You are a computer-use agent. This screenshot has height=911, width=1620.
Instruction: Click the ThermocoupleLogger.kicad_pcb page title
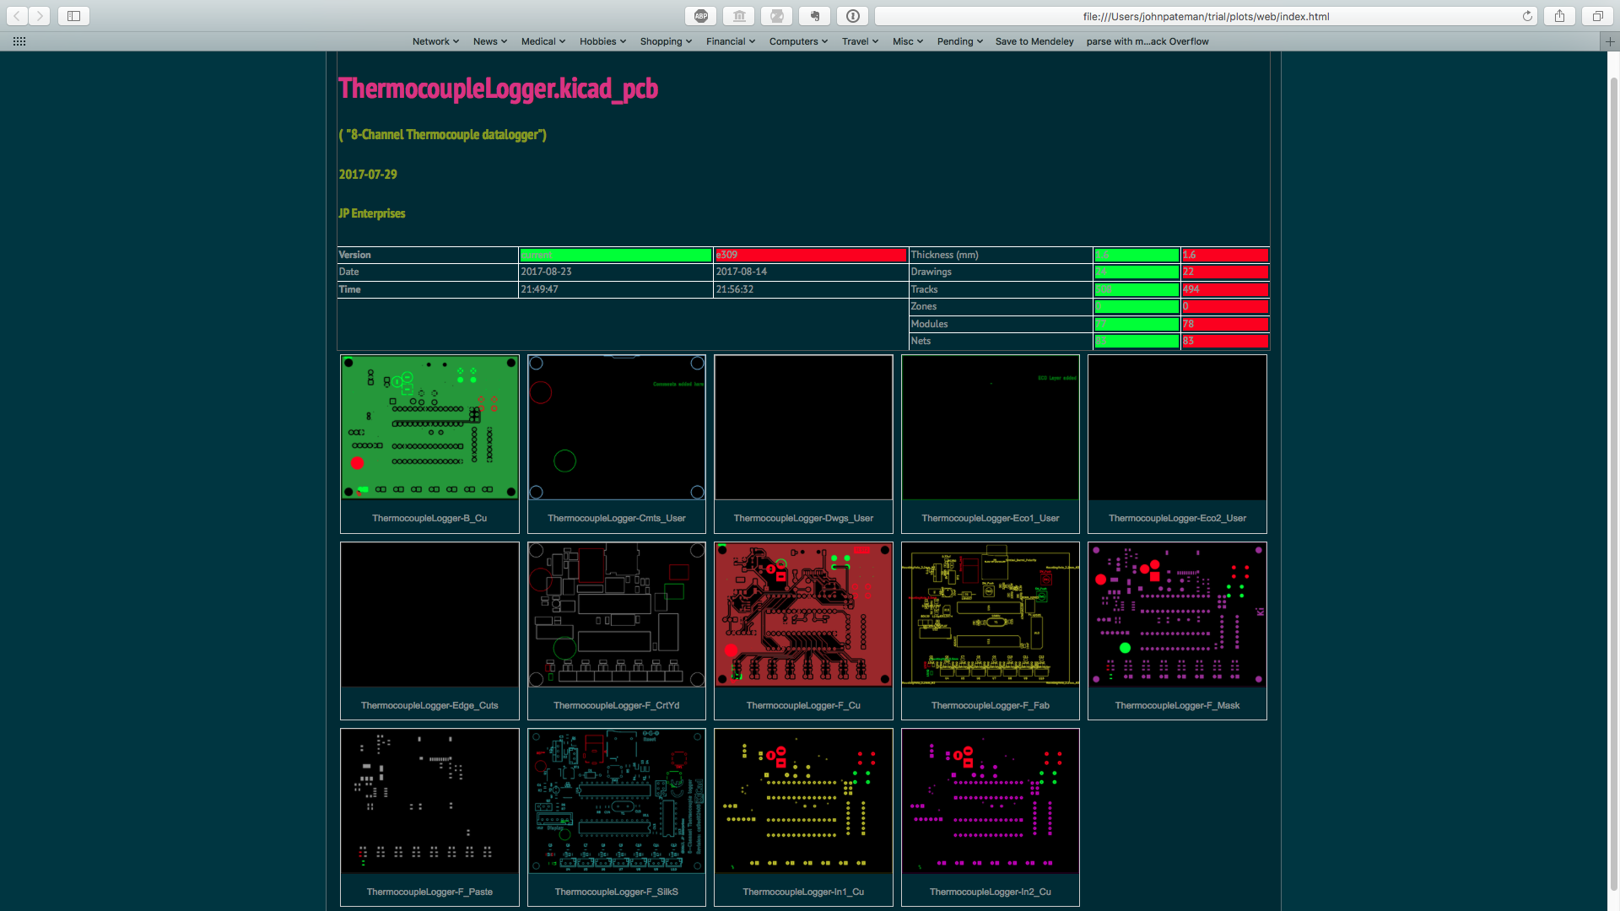click(498, 89)
